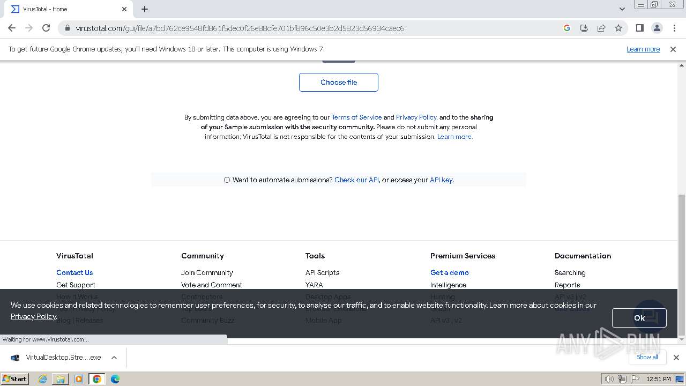Go back to the previous page
The height and width of the screenshot is (386, 686).
tap(12, 28)
